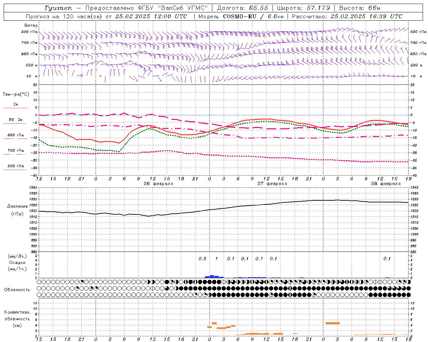This screenshot has height=342, width=428.
Task: Click the "(мм/1ч.)" precipitation unit label
Action: click(x=17, y=269)
